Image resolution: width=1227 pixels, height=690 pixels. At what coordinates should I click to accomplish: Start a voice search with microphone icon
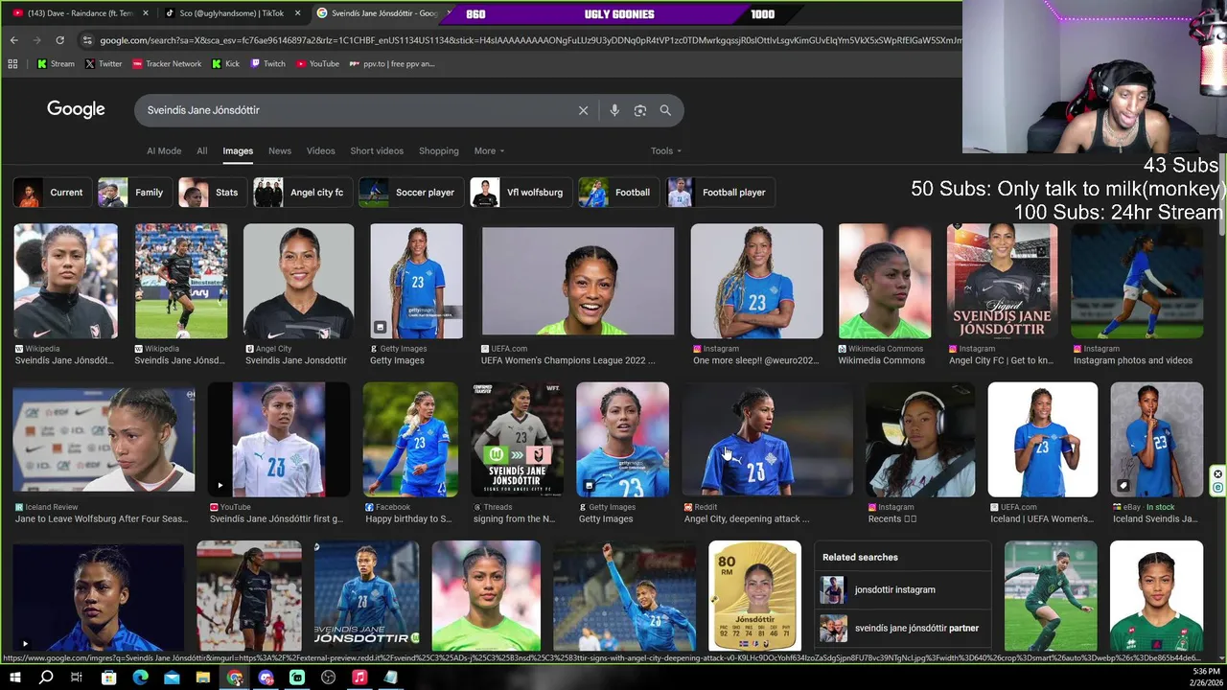point(614,110)
